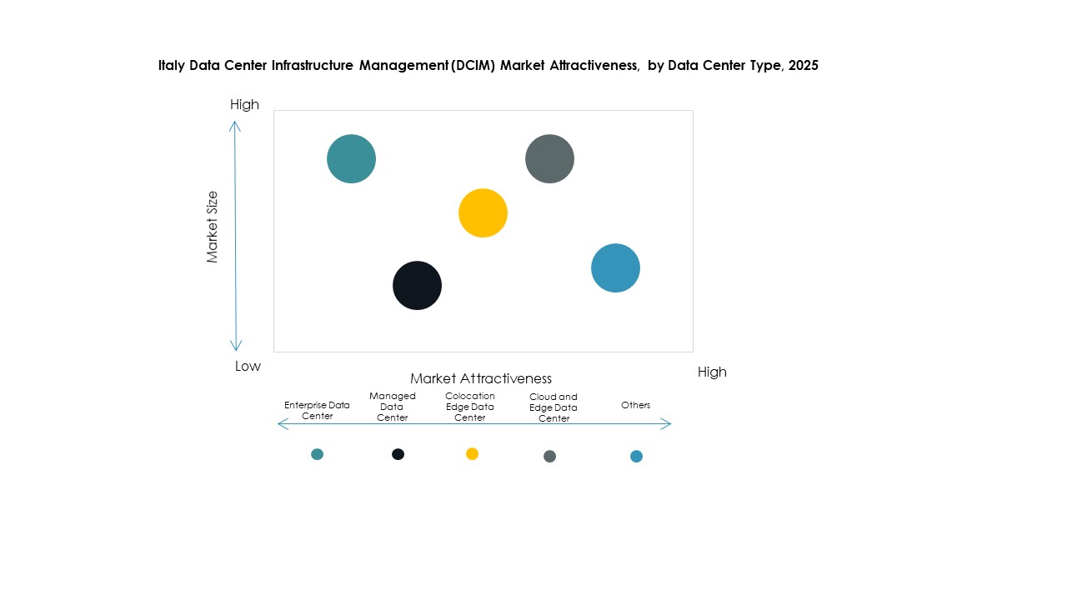This screenshot has width=1067, height=600.
Task: Select the blue Others bubble on the chart
Action: tap(615, 267)
